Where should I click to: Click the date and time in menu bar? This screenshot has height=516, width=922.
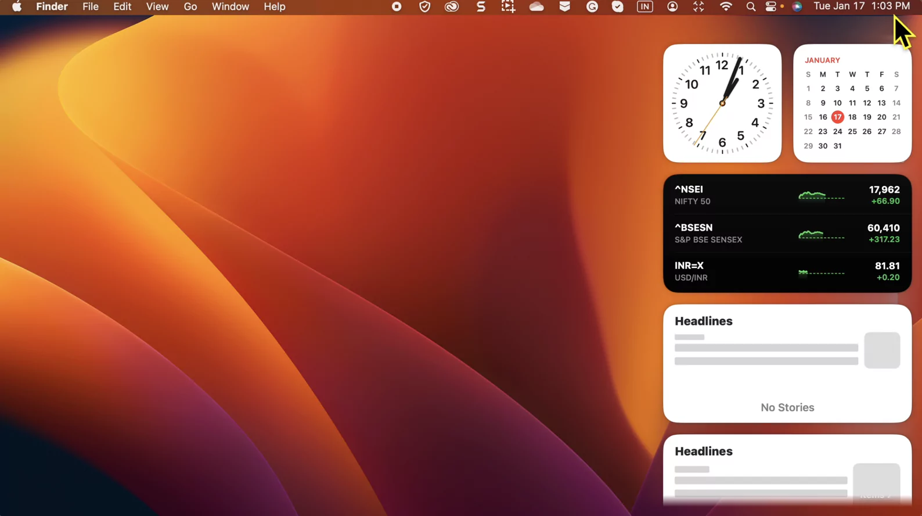[862, 6]
